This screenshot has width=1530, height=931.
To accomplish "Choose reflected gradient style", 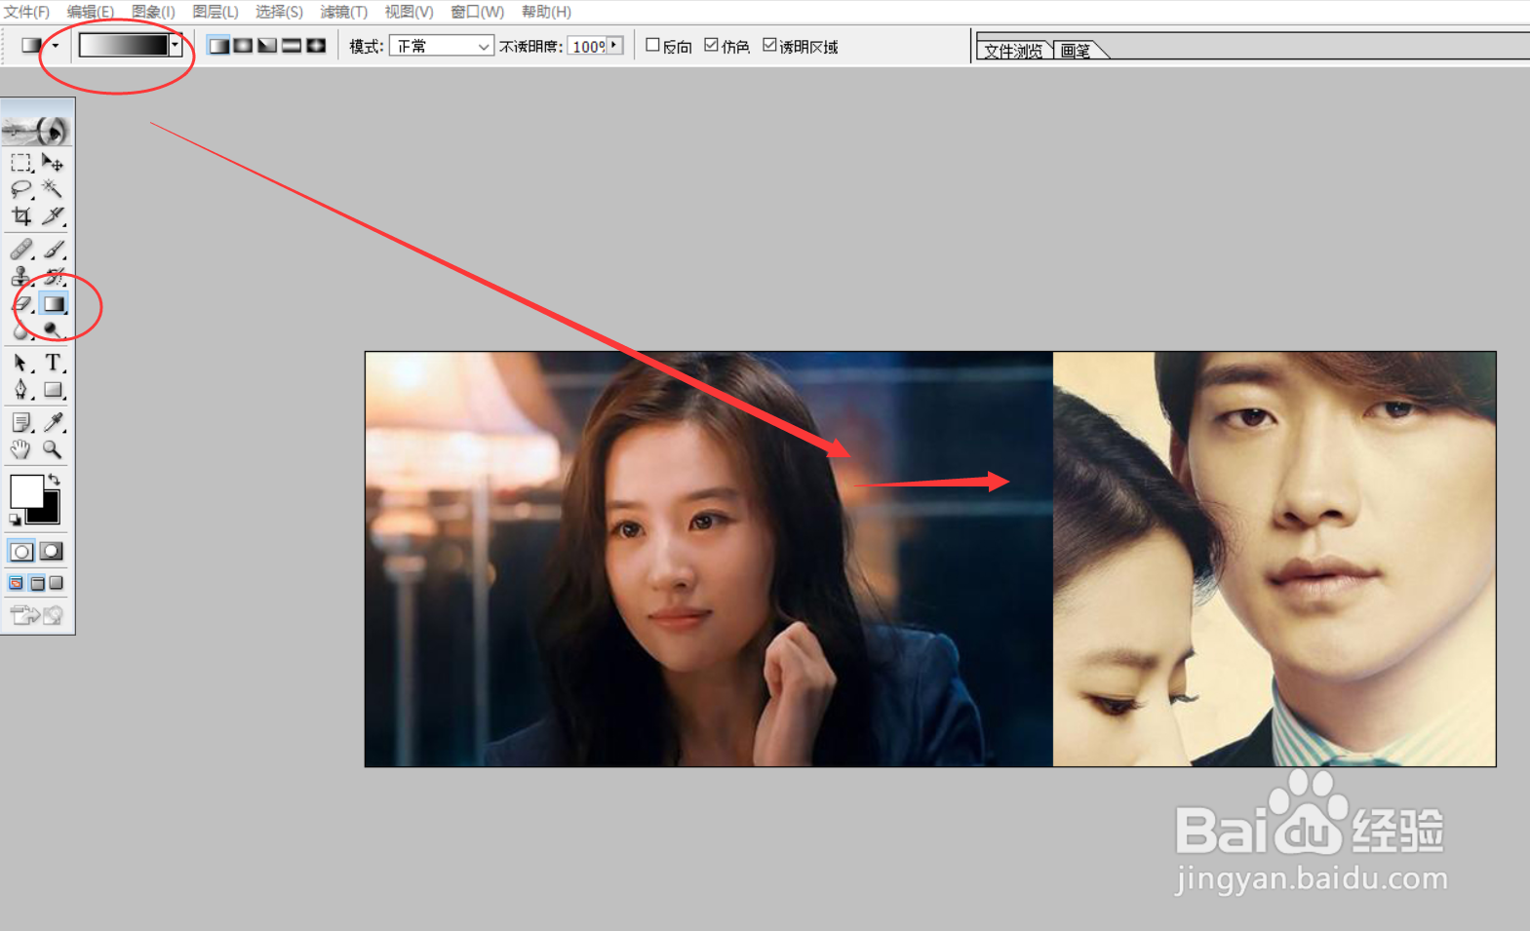I will [292, 46].
